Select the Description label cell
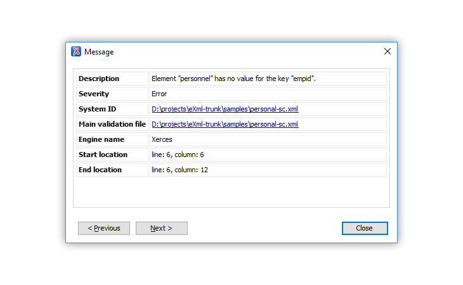This screenshot has height=285, width=463. click(x=112, y=79)
